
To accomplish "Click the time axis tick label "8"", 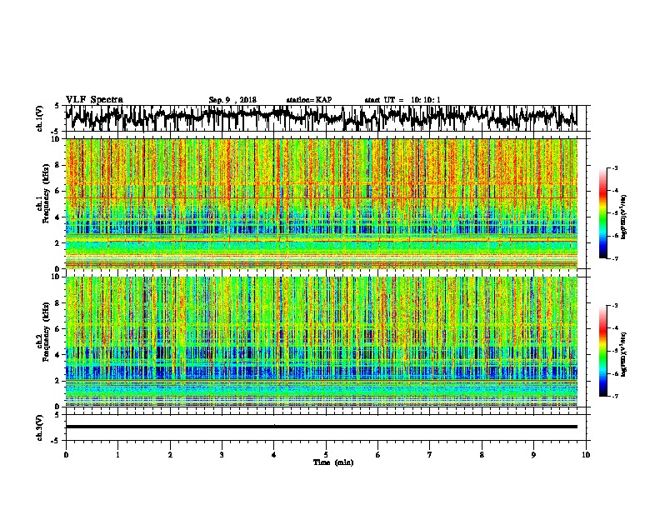I will pos(482,455).
